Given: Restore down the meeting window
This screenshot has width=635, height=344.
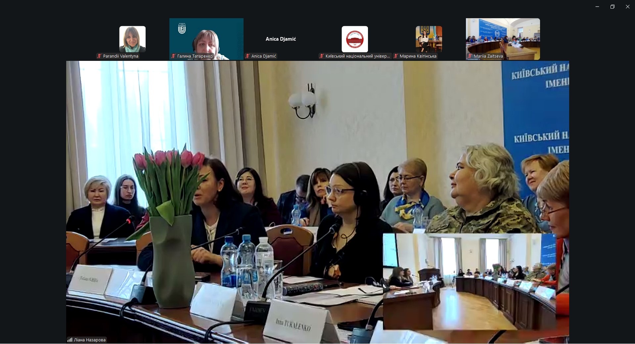Looking at the screenshot, I should (612, 7).
